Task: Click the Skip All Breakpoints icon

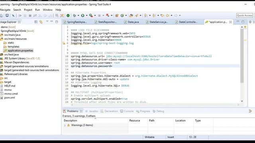Action: [13, 15]
